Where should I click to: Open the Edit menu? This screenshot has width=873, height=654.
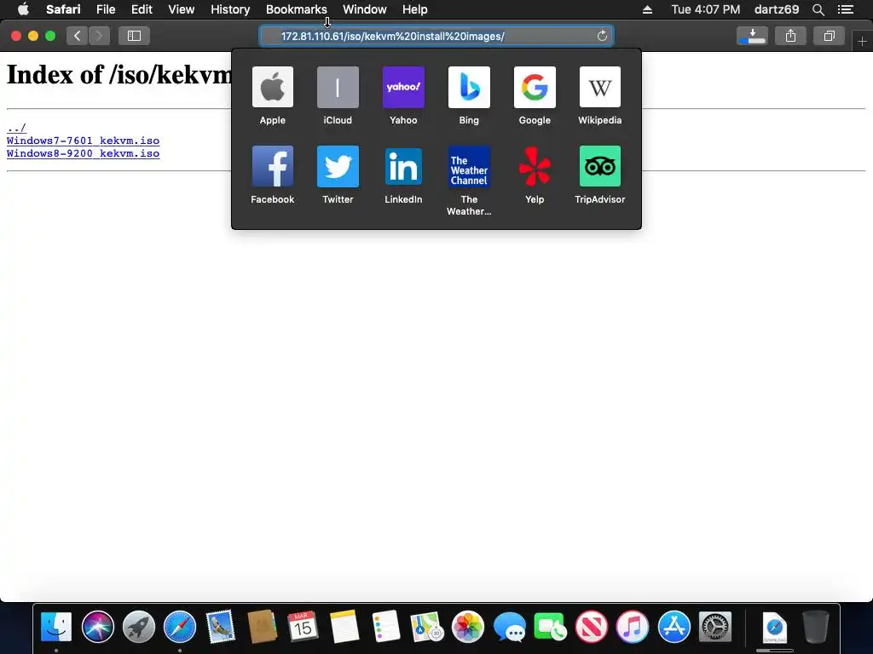click(x=142, y=9)
